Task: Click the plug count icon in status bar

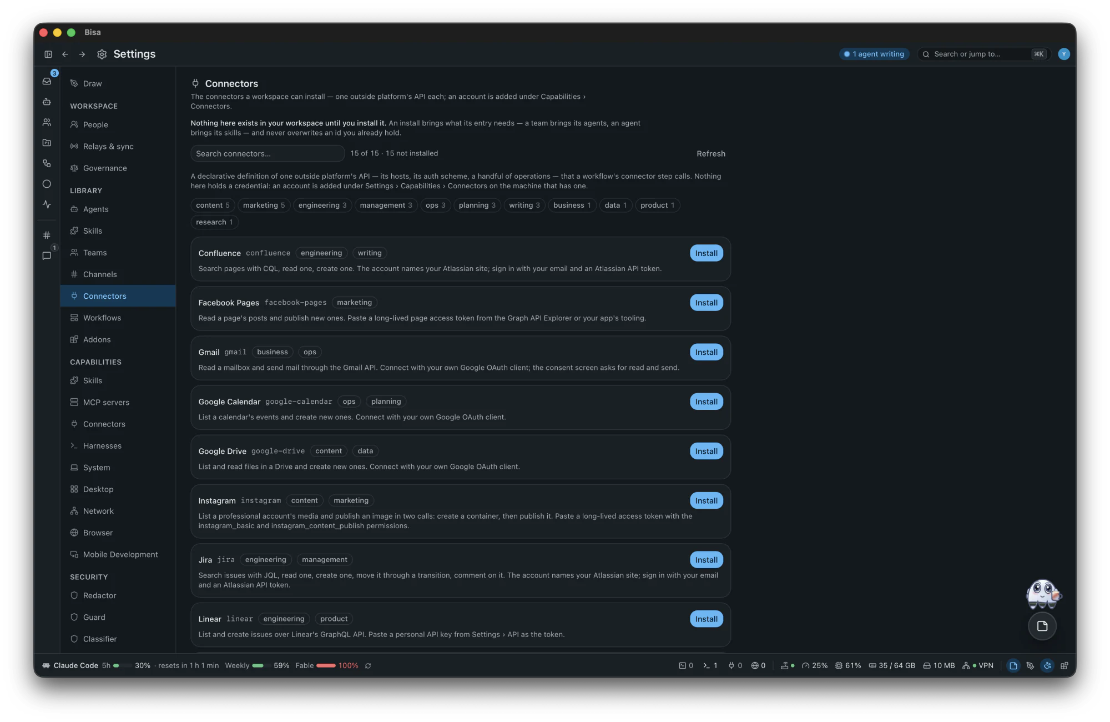Action: coord(735,665)
